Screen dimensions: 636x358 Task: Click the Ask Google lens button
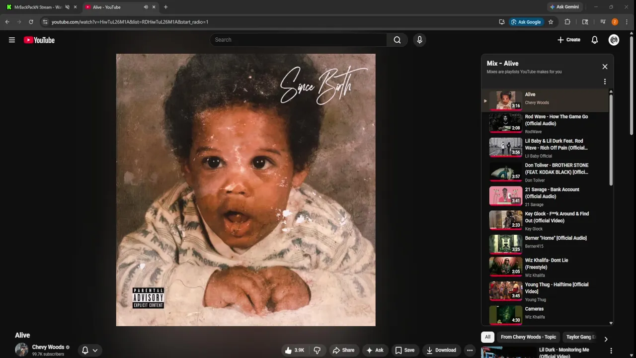click(526, 22)
